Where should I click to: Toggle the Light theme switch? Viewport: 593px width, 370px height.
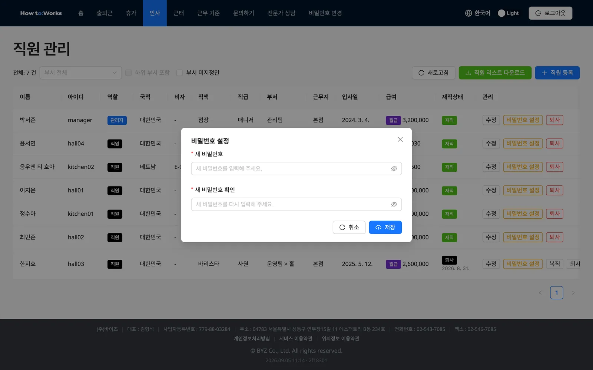pos(508,13)
